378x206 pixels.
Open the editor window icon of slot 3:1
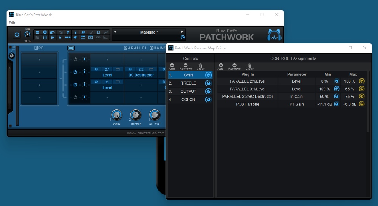[x=118, y=82]
